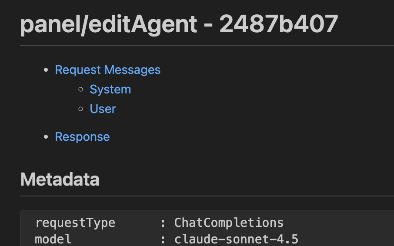The height and width of the screenshot is (246, 394).
Task: Click the colon after the model key
Action: tap(163, 239)
